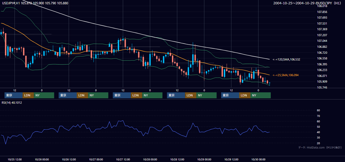Viewport: 345px width, 162px height.
Task: Click the 2004-10-25～2004-10-29 chart title
Action: pyautogui.click(x=307, y=3)
